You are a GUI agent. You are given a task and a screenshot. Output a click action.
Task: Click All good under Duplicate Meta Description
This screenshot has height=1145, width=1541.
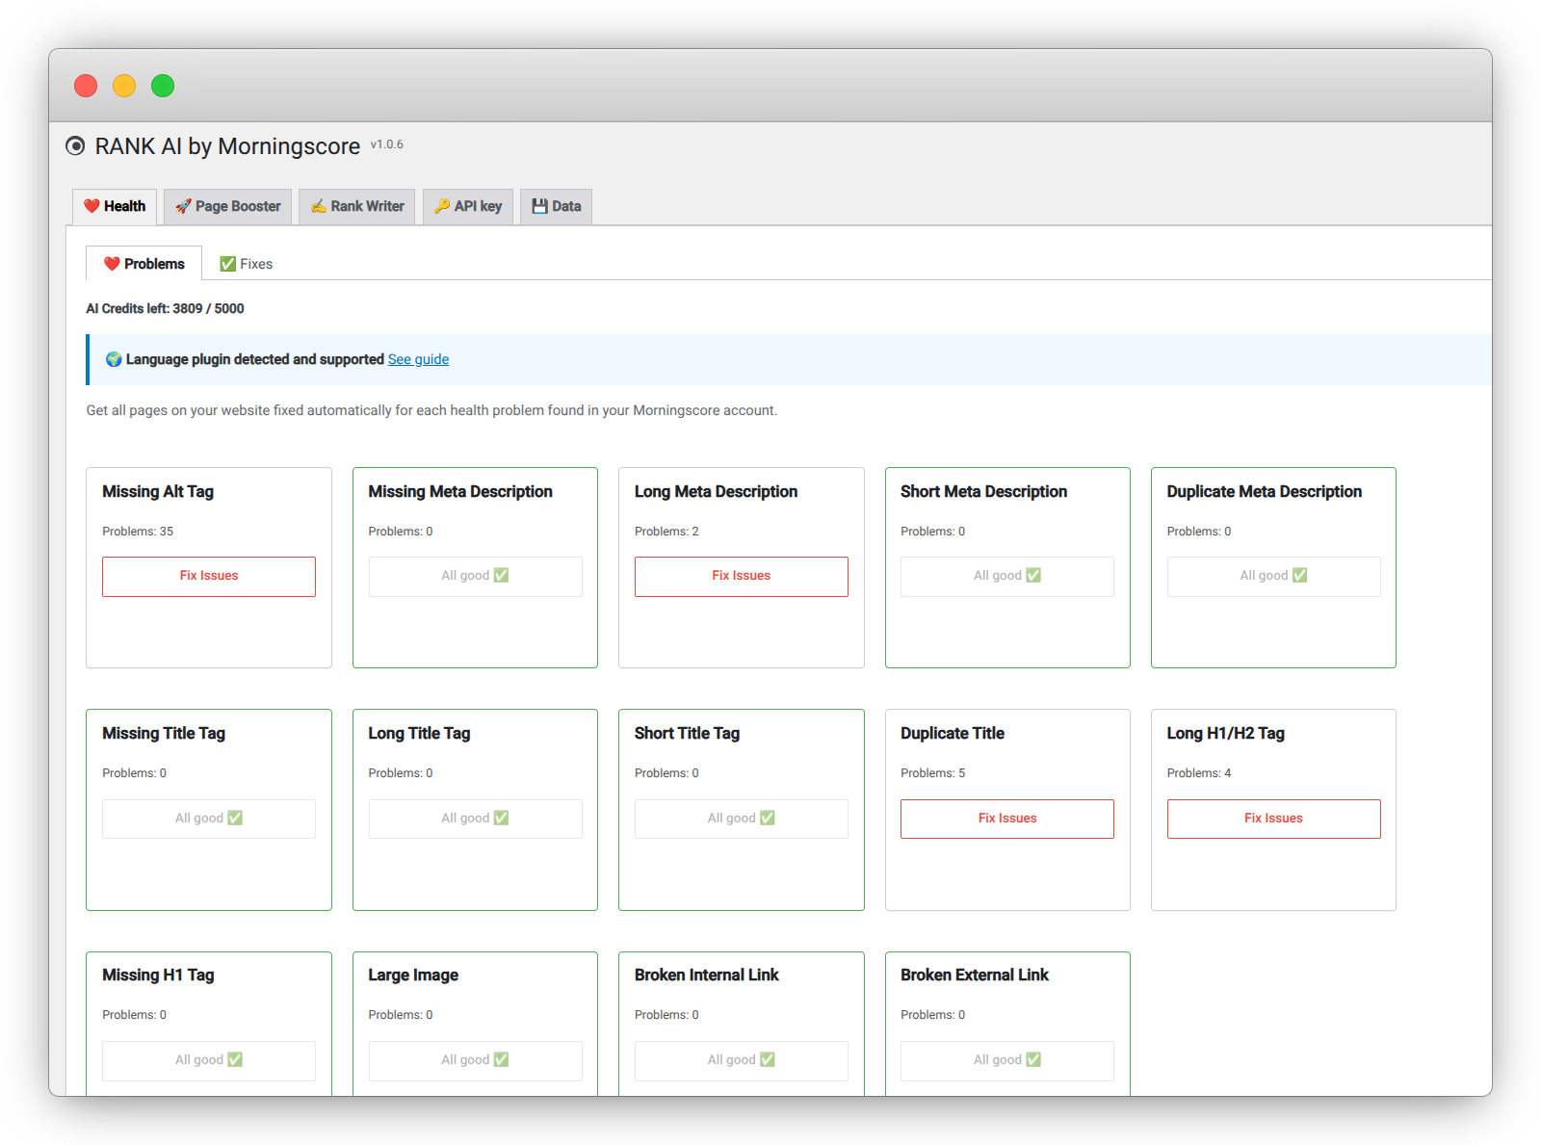tap(1273, 576)
